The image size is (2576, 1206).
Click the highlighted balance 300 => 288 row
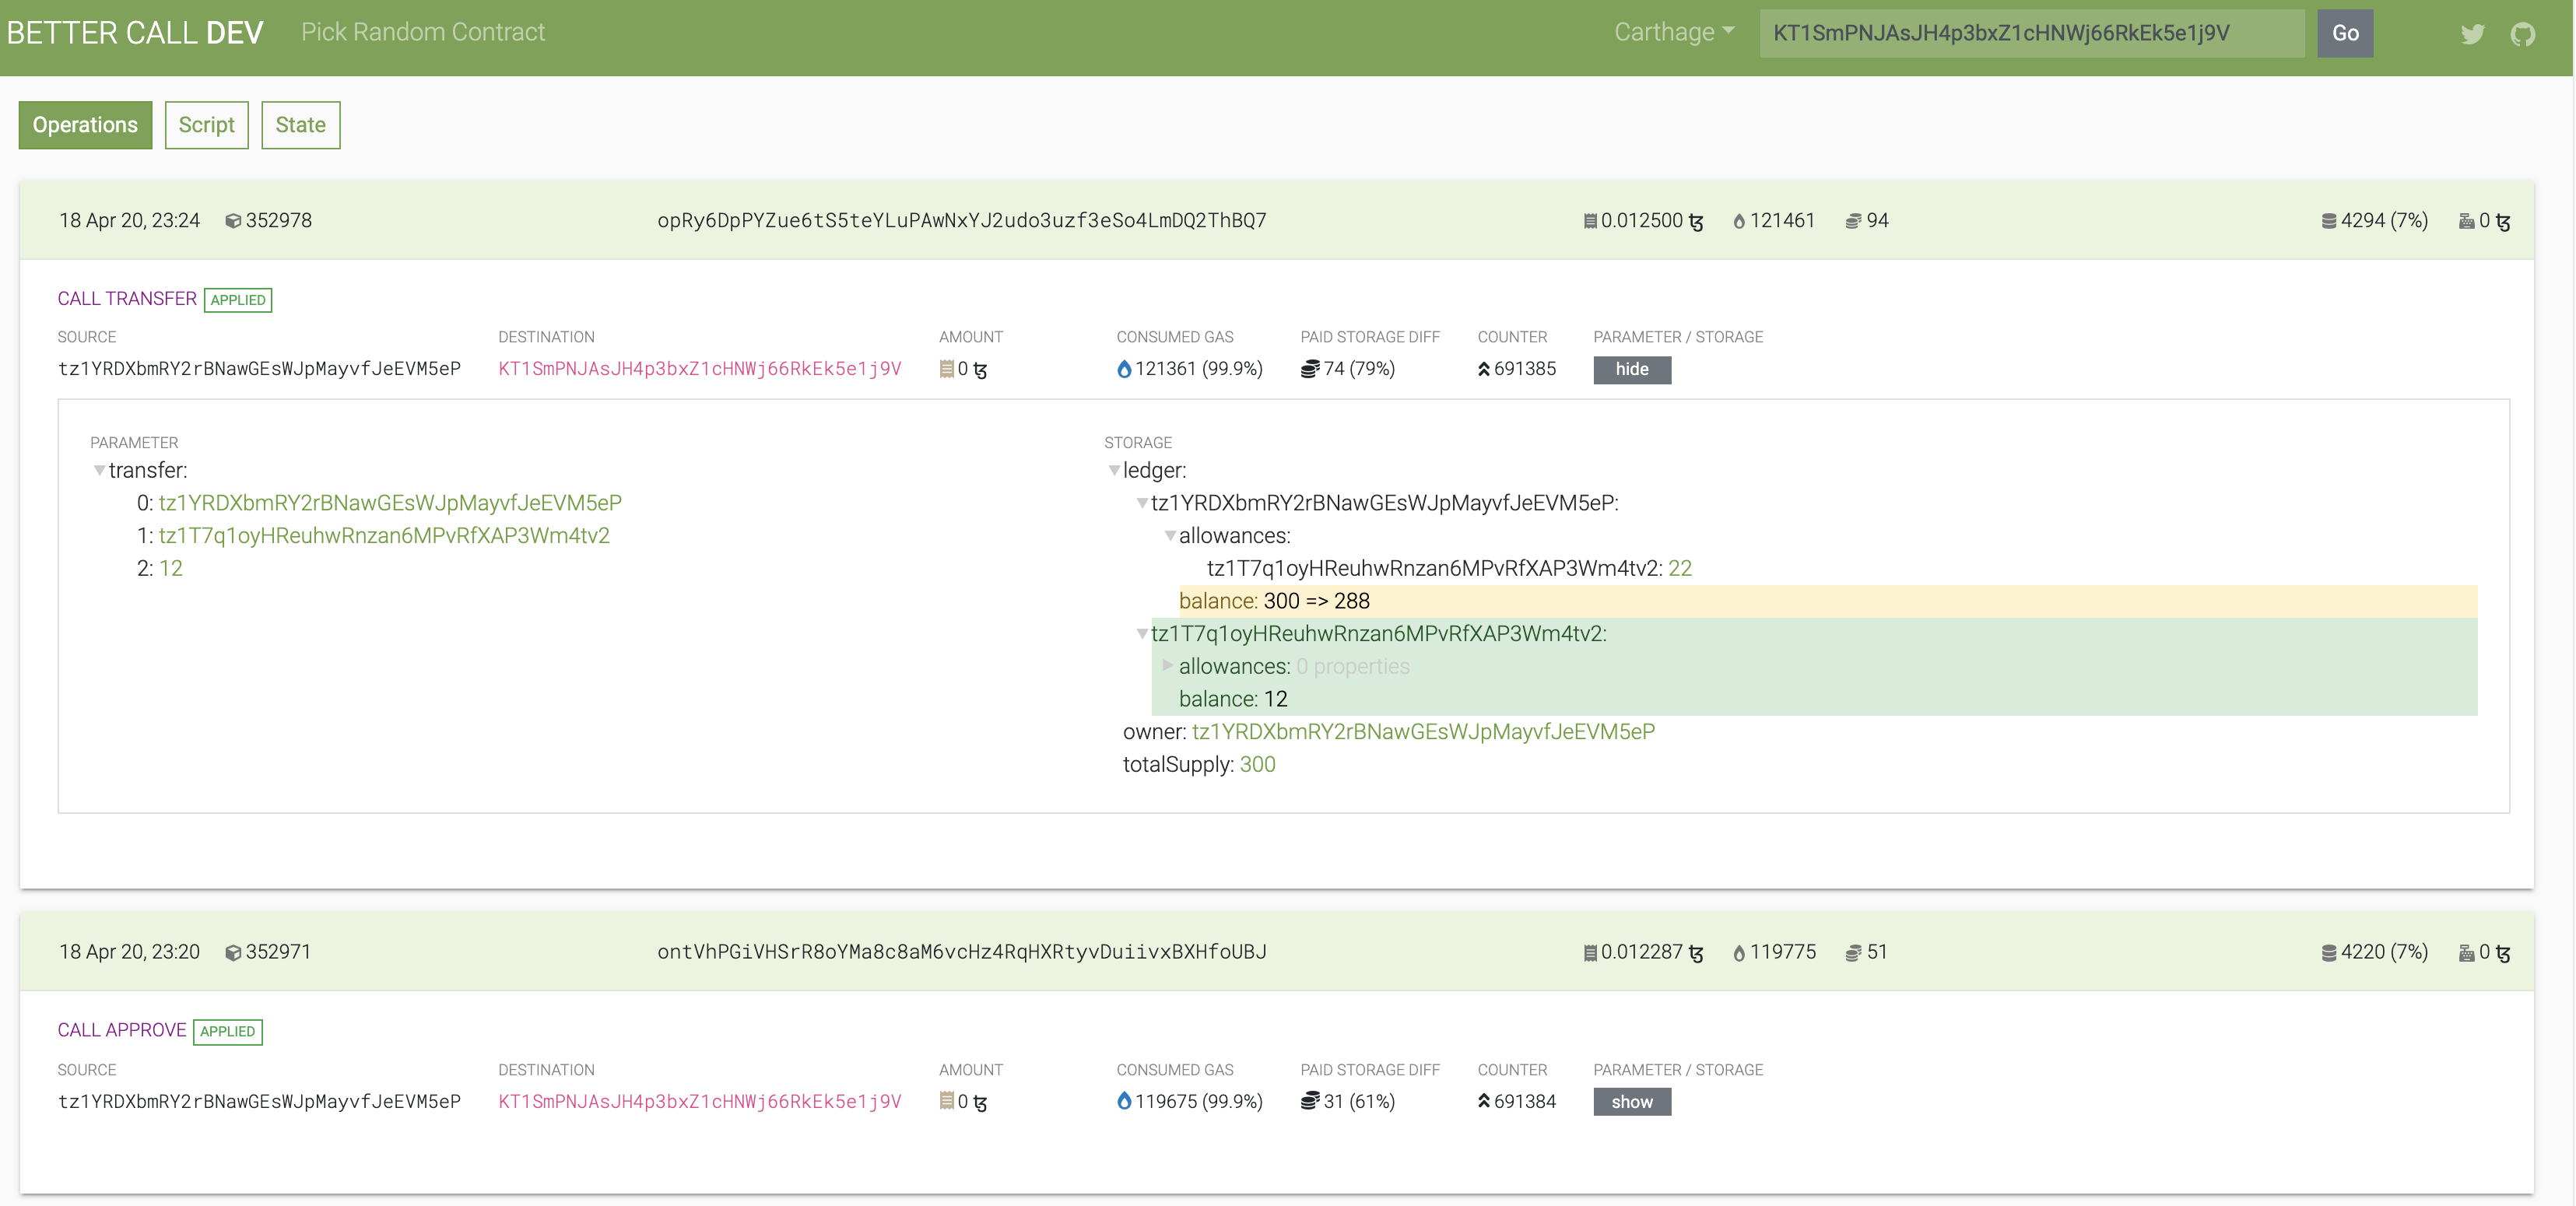click(x=1828, y=601)
